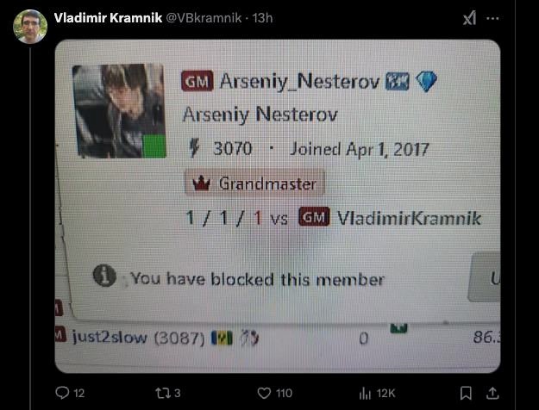539x410 pixels.
Task: Bookmark this tweet
Action: (466, 393)
